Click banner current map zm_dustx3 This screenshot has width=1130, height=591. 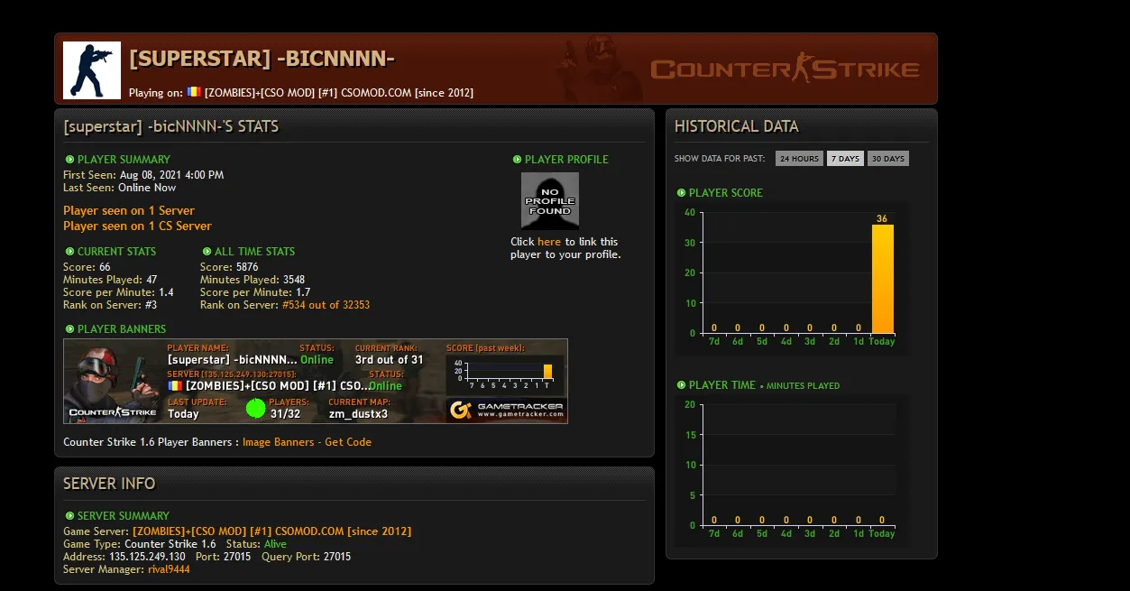358,414
